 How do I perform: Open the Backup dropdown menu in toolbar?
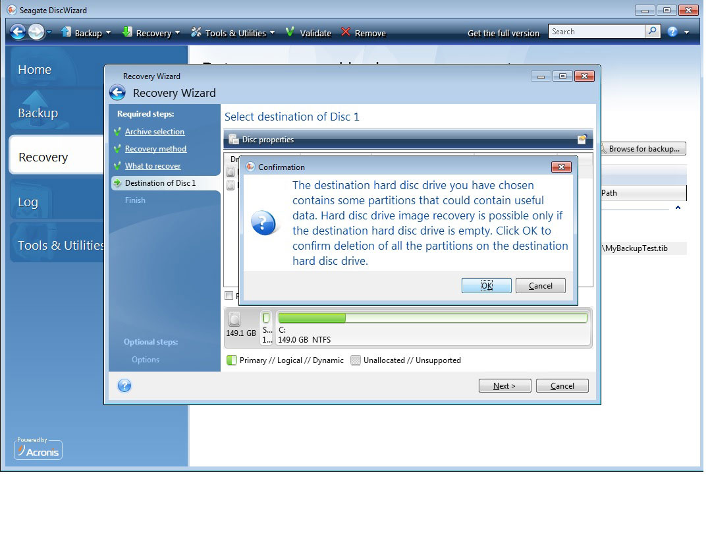pyautogui.click(x=86, y=33)
